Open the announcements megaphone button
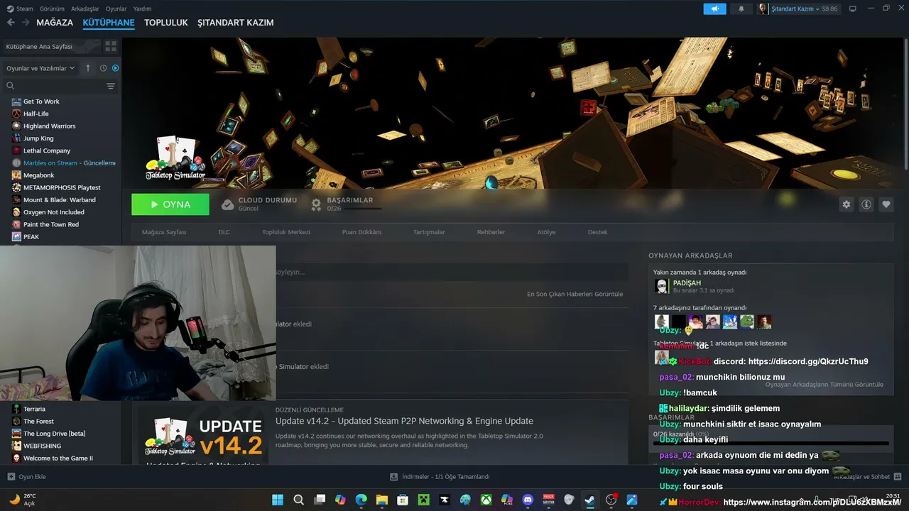Screen dimensions: 909x511 [714, 9]
